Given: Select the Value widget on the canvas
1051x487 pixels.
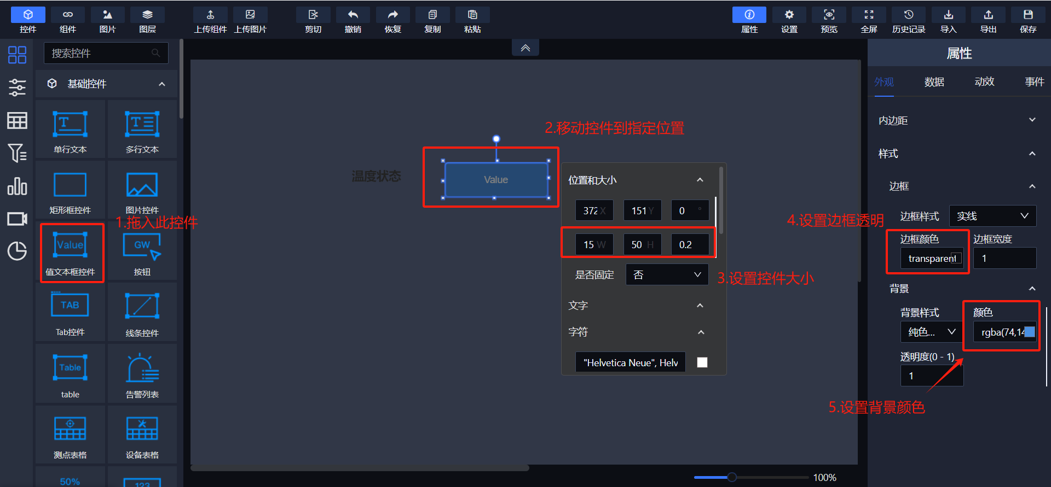Looking at the screenshot, I should 496,179.
